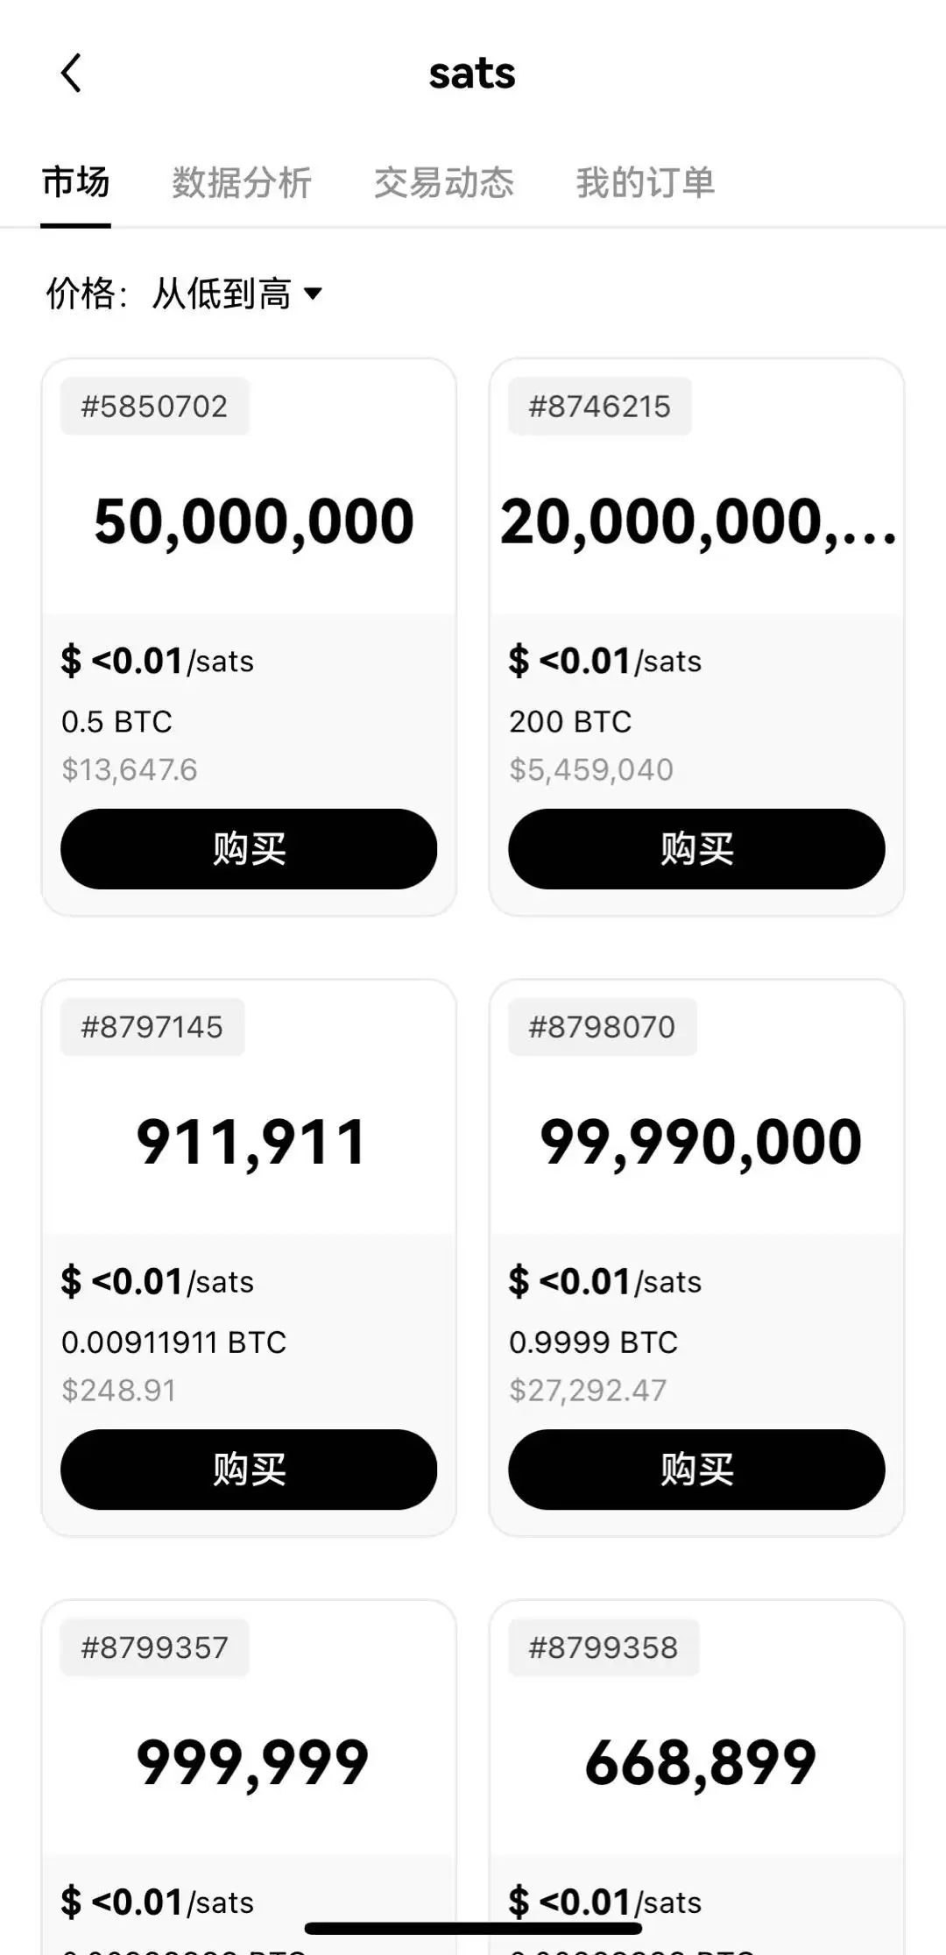Tap the 从低到高 sort order label
Viewport: 946px width, 1955px height.
point(222,294)
